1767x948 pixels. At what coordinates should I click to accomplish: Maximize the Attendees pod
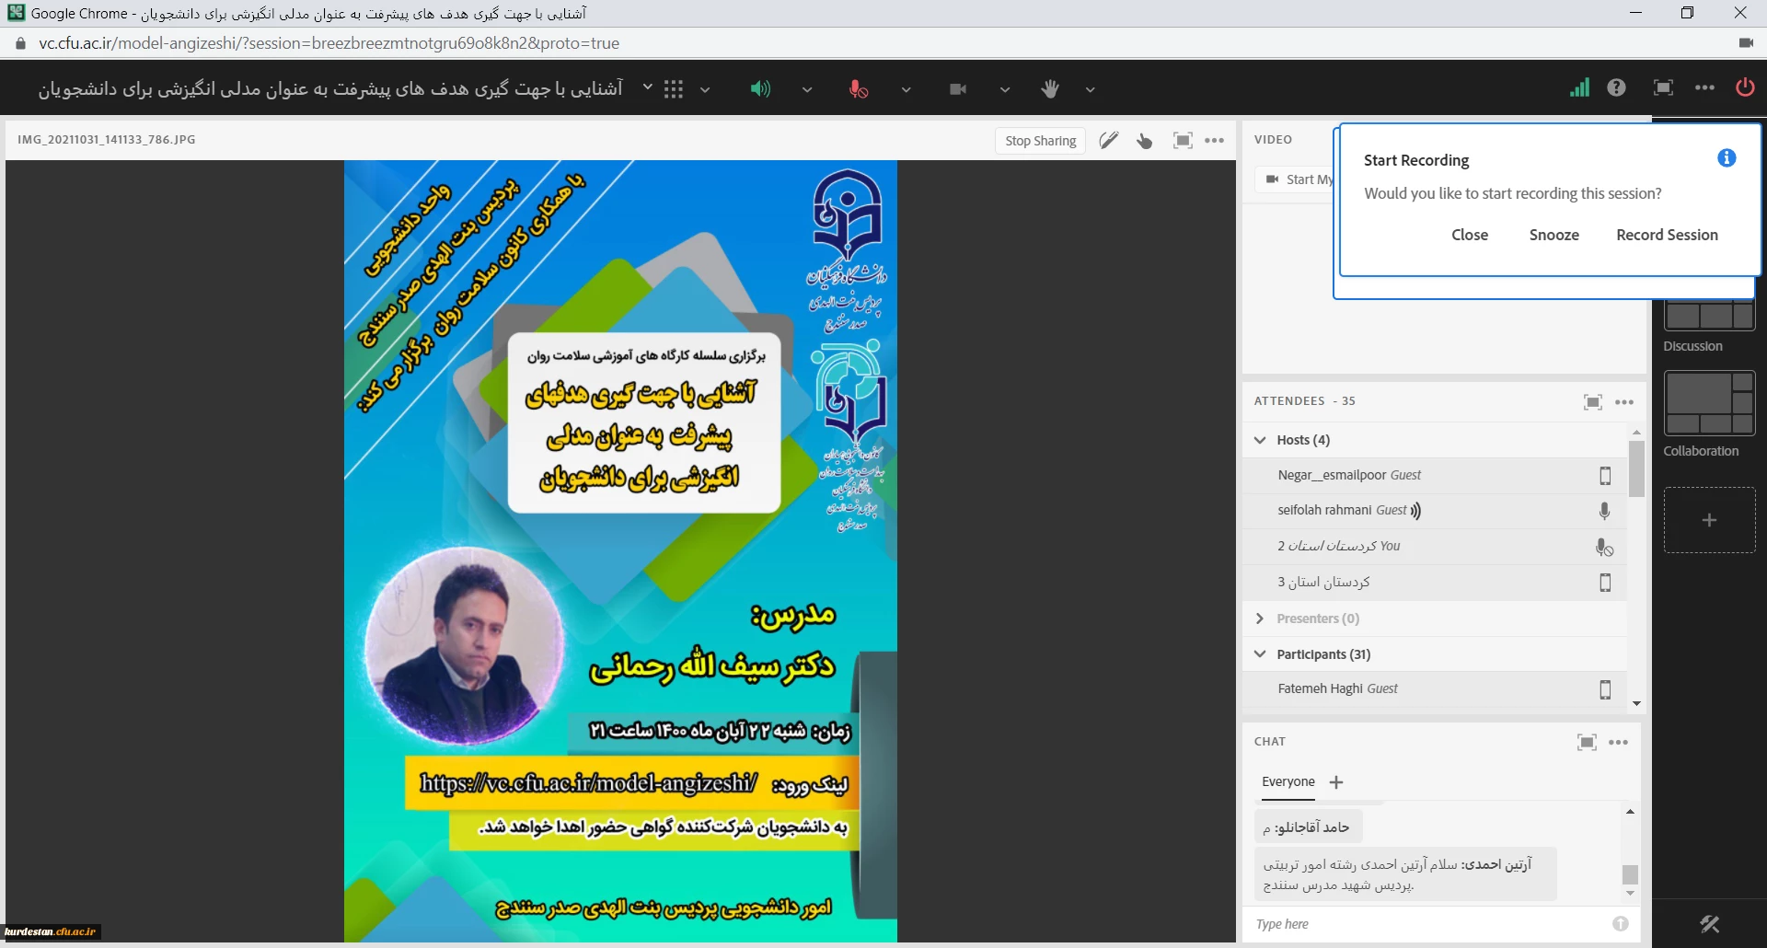tap(1592, 402)
